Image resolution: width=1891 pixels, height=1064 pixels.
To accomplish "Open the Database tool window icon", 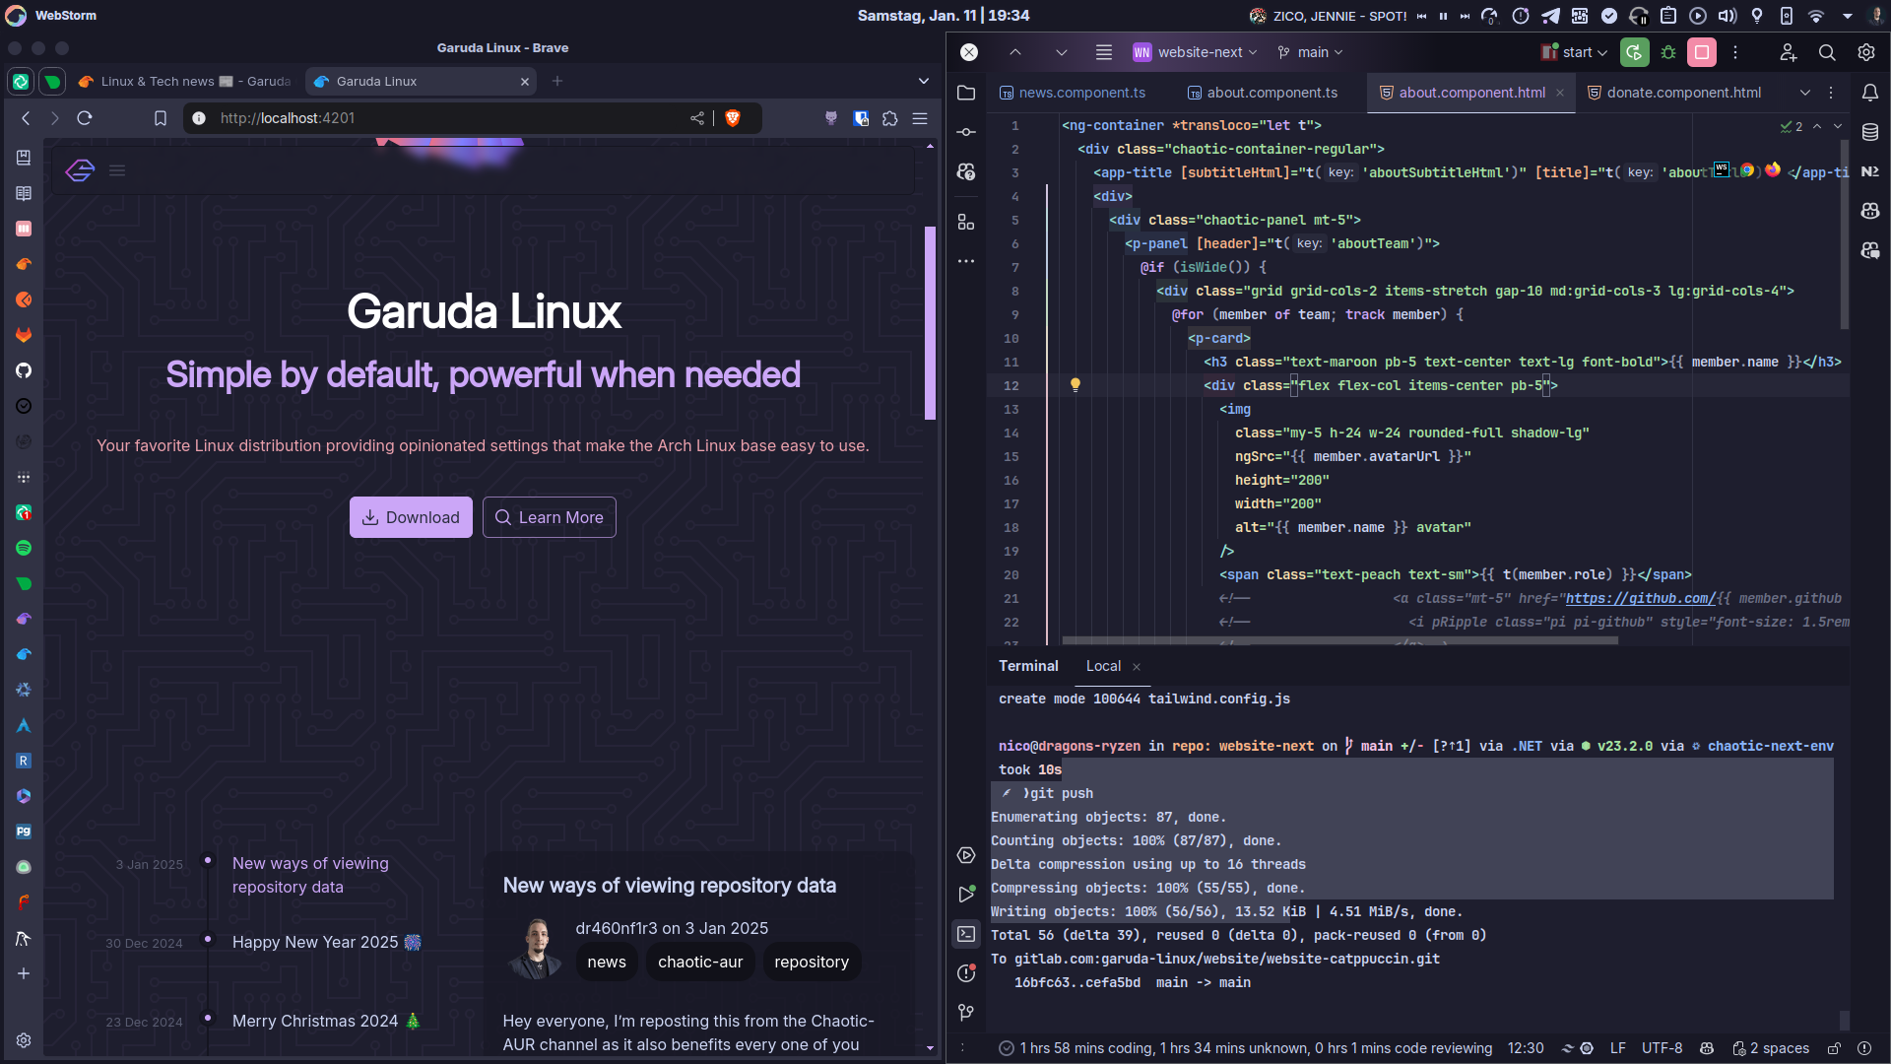I will [1870, 132].
